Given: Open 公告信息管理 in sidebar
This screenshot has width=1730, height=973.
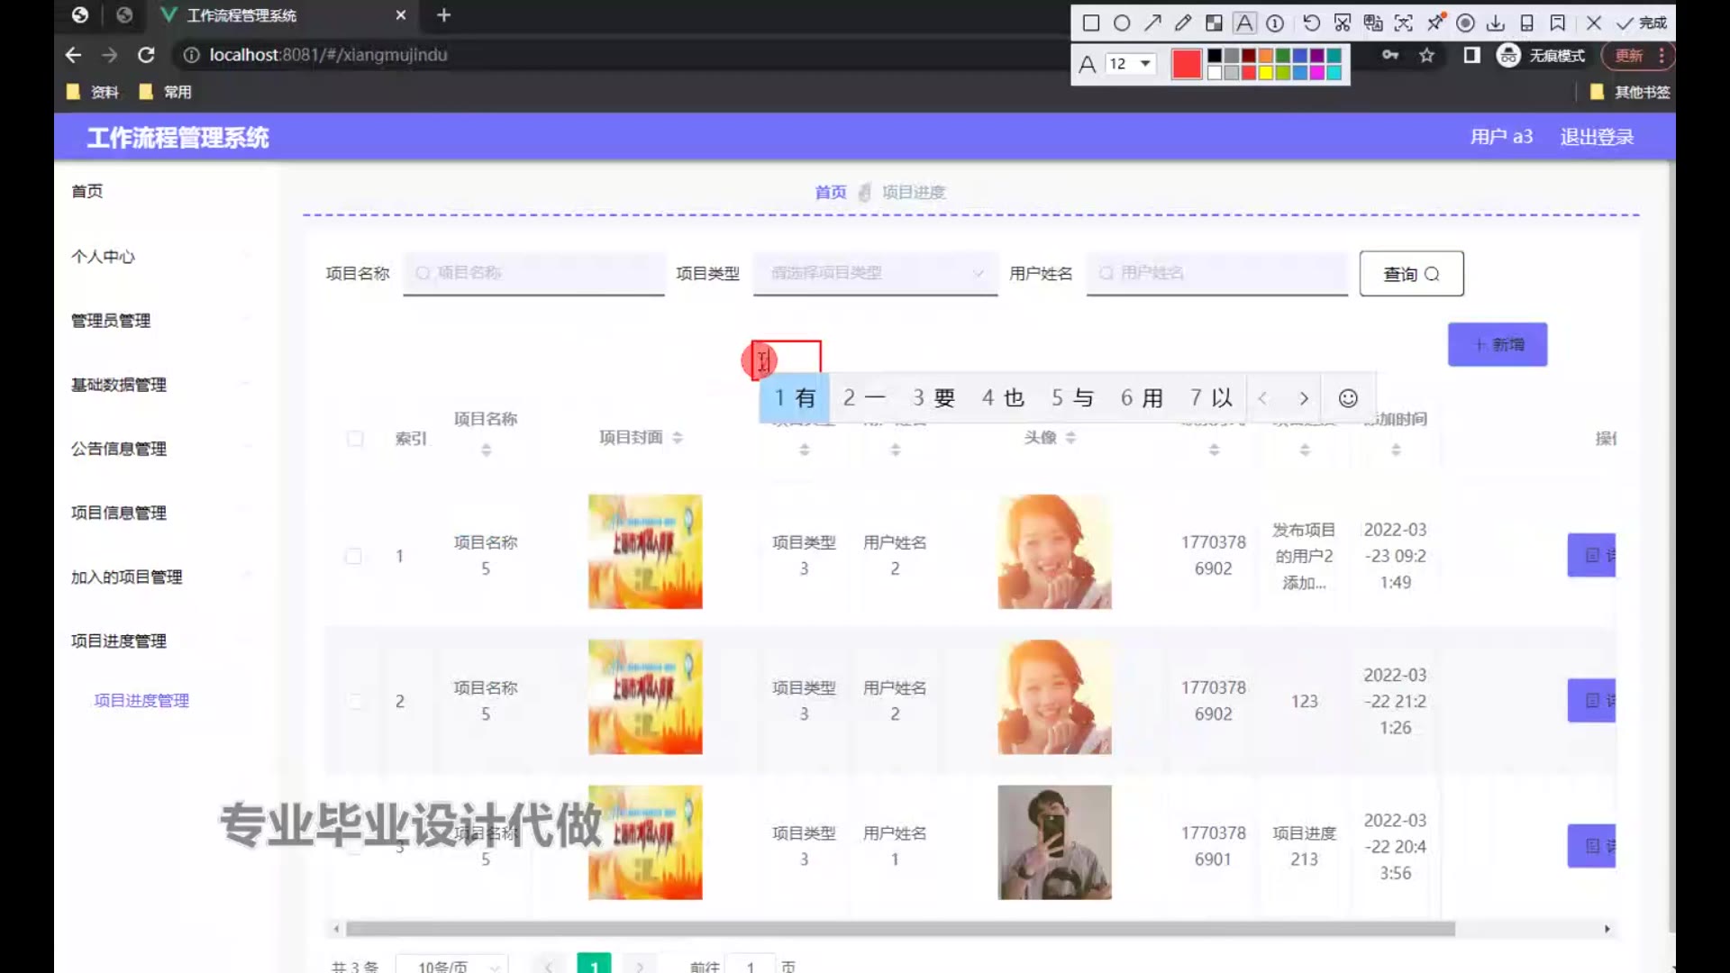Looking at the screenshot, I should pos(119,449).
